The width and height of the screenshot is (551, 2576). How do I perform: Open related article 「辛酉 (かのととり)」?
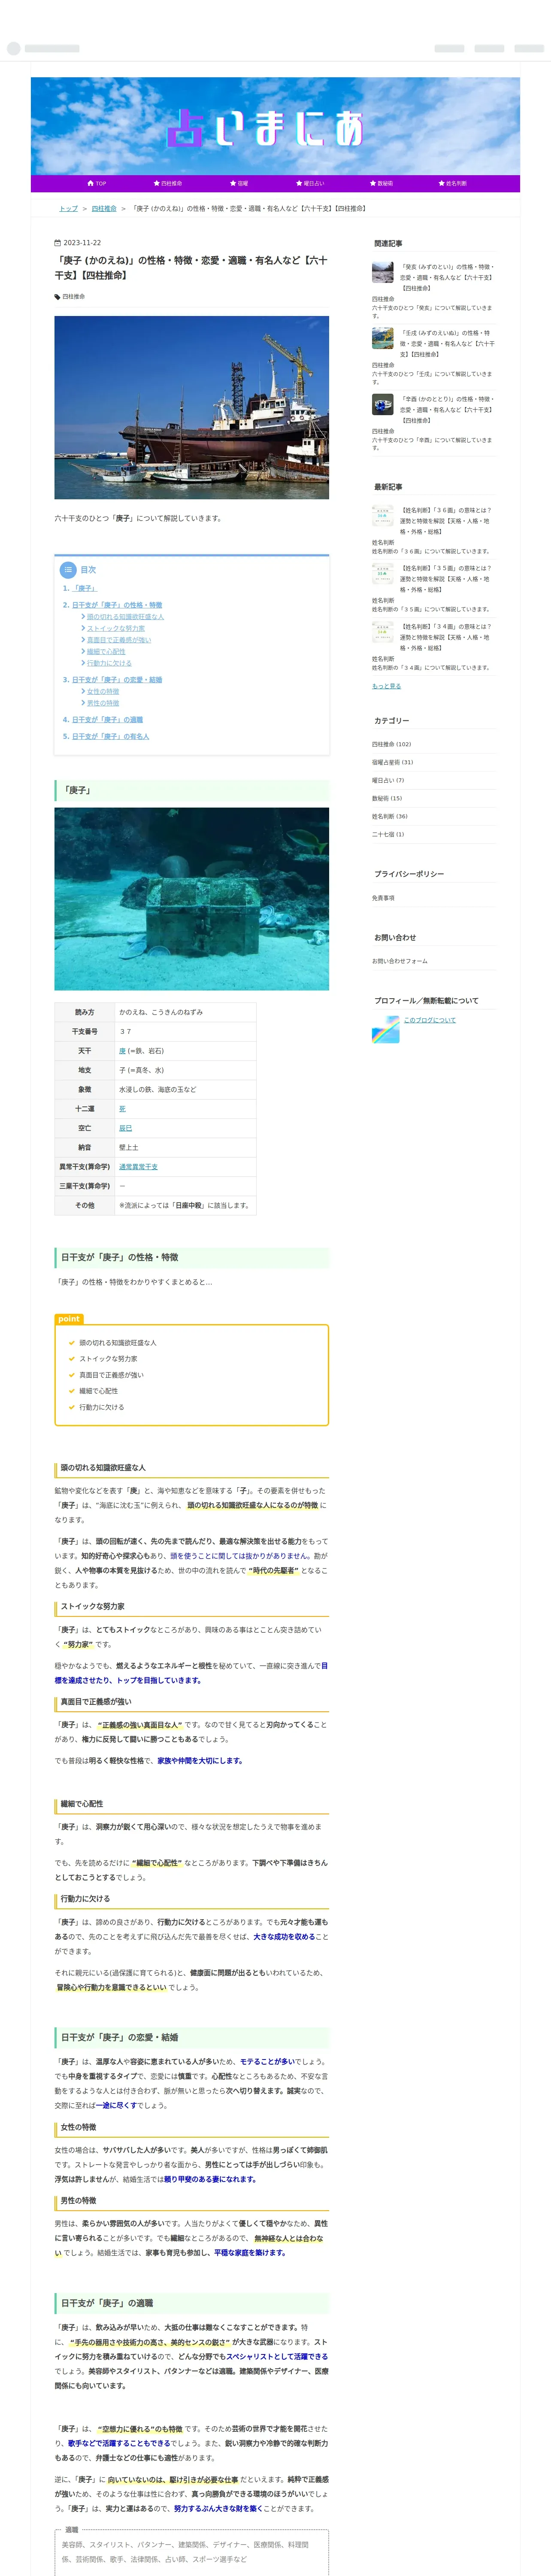pyautogui.click(x=447, y=410)
